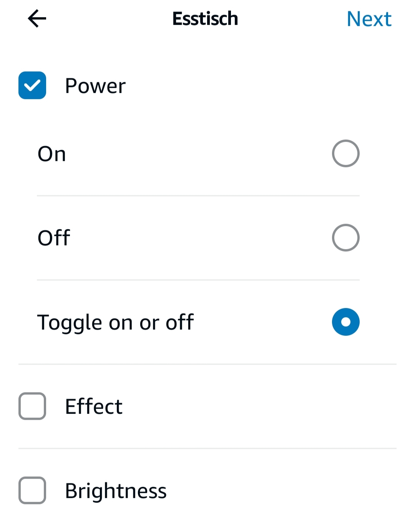Tap the Power label text
Viewport: 415px width, 527px height.
[95, 85]
